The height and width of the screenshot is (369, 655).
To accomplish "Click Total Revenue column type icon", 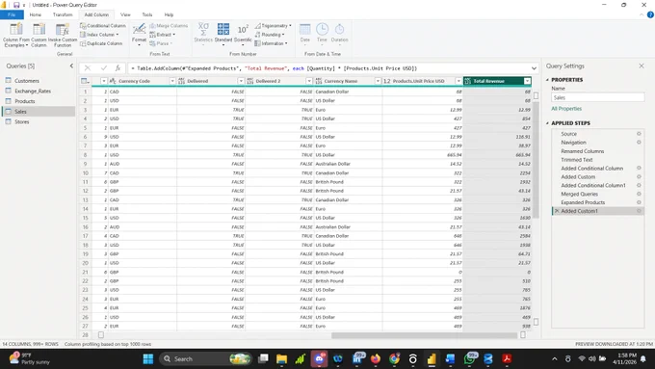I will [x=468, y=81].
